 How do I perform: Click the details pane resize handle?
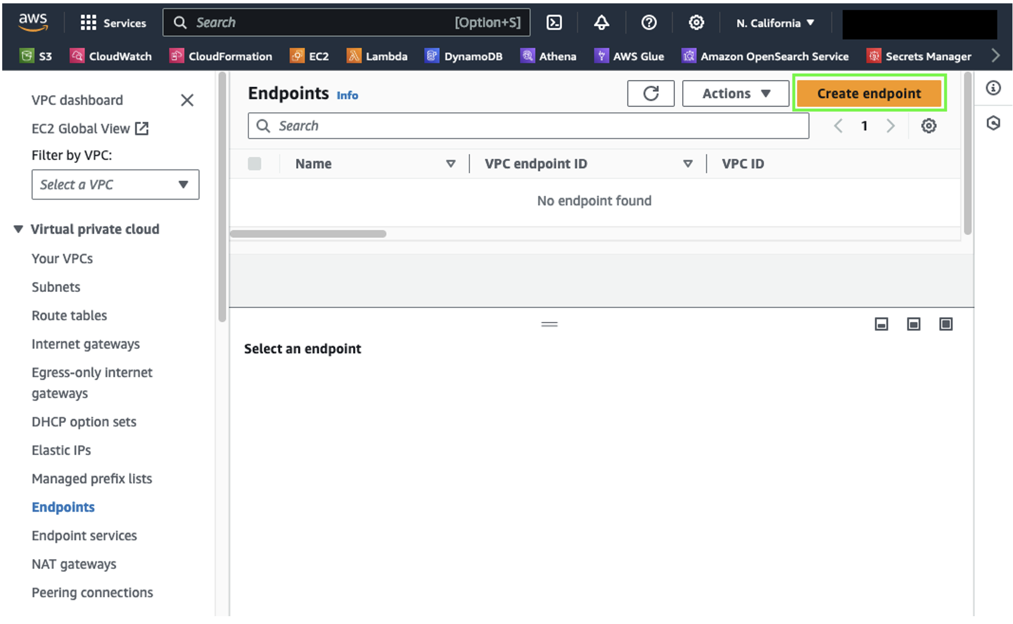click(x=550, y=324)
